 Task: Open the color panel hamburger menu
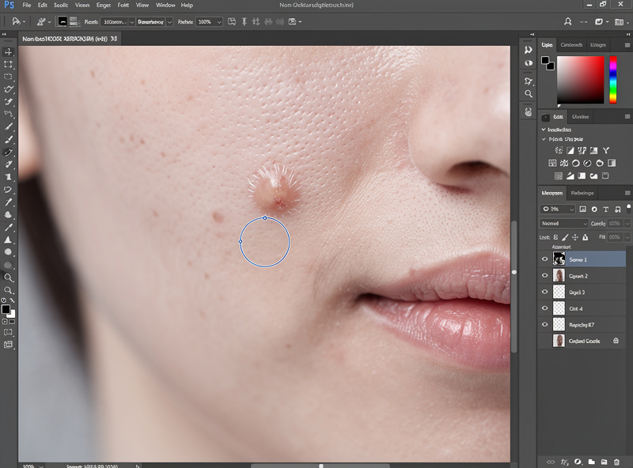point(627,45)
